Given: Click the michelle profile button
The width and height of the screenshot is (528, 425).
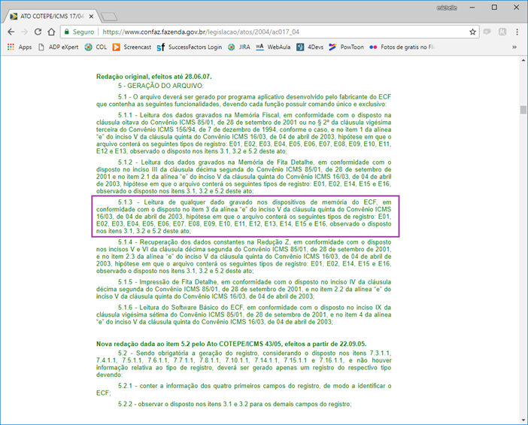Looking at the screenshot, I should click(447, 8).
